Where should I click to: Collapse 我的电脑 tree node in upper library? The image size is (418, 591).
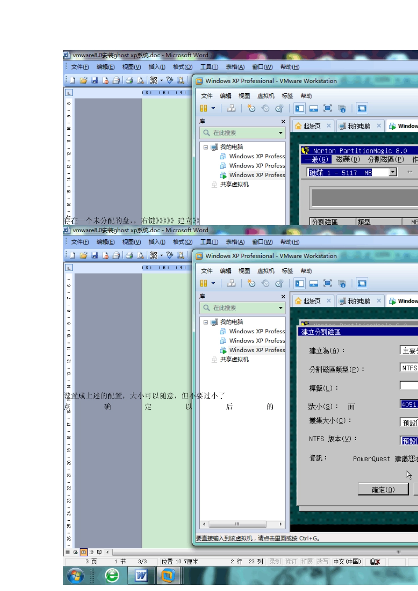[x=205, y=147]
